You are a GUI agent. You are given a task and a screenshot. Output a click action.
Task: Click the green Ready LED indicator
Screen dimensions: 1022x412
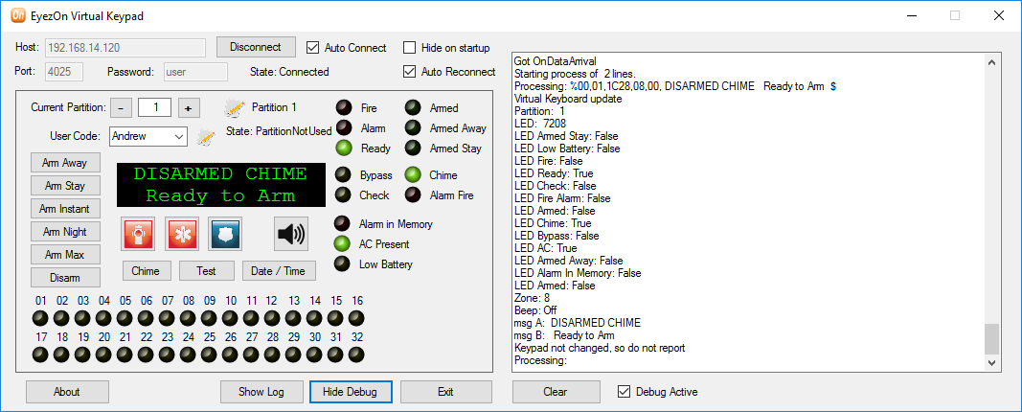pos(344,149)
